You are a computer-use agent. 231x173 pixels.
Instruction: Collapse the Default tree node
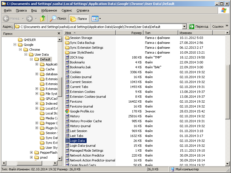click(x=31, y=59)
